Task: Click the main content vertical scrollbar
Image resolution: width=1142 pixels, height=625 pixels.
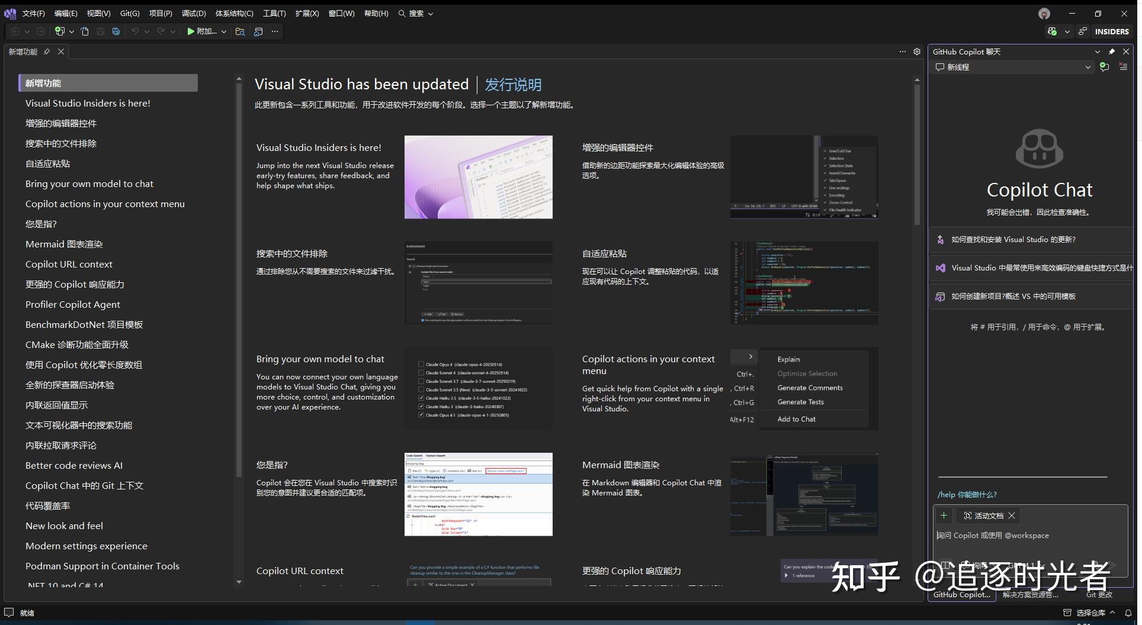Action: click(917, 155)
